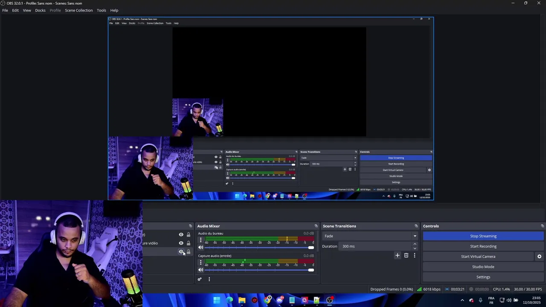Open the Help menu
The height and width of the screenshot is (307, 546).
point(114,10)
